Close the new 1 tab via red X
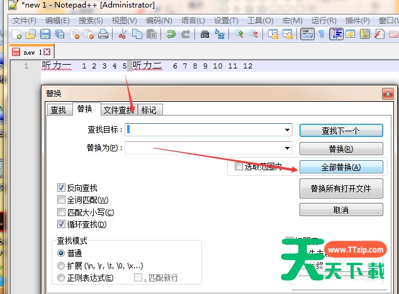Image resolution: width=399 pixels, height=294 pixels. [x=47, y=52]
